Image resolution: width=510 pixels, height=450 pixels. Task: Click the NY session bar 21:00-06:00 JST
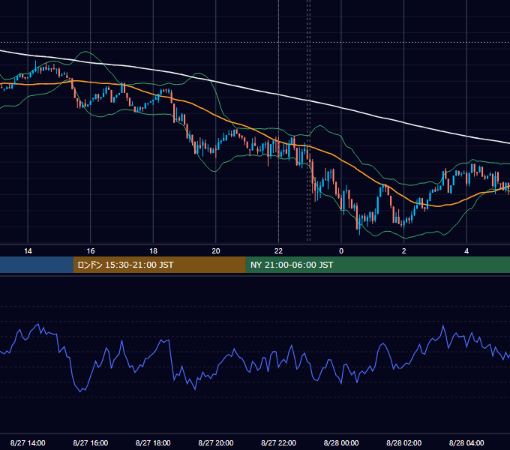[x=377, y=265]
